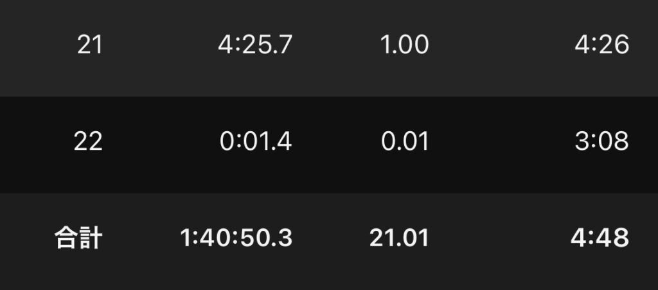This screenshot has height=290, width=658.
Task: Open the lap 22 row details
Action: click(329, 145)
